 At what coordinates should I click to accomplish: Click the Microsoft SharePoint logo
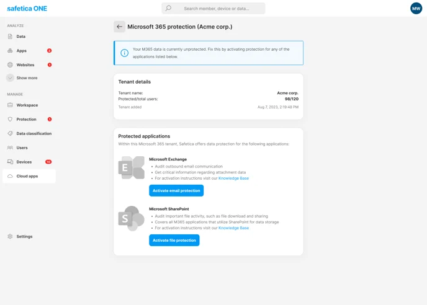tap(131, 218)
